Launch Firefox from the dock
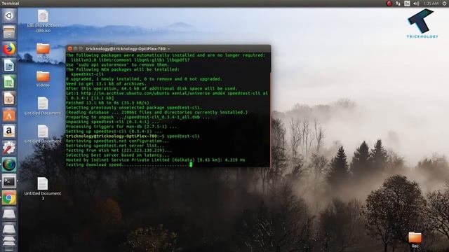This screenshot has height=252, width=449. coord(9,49)
